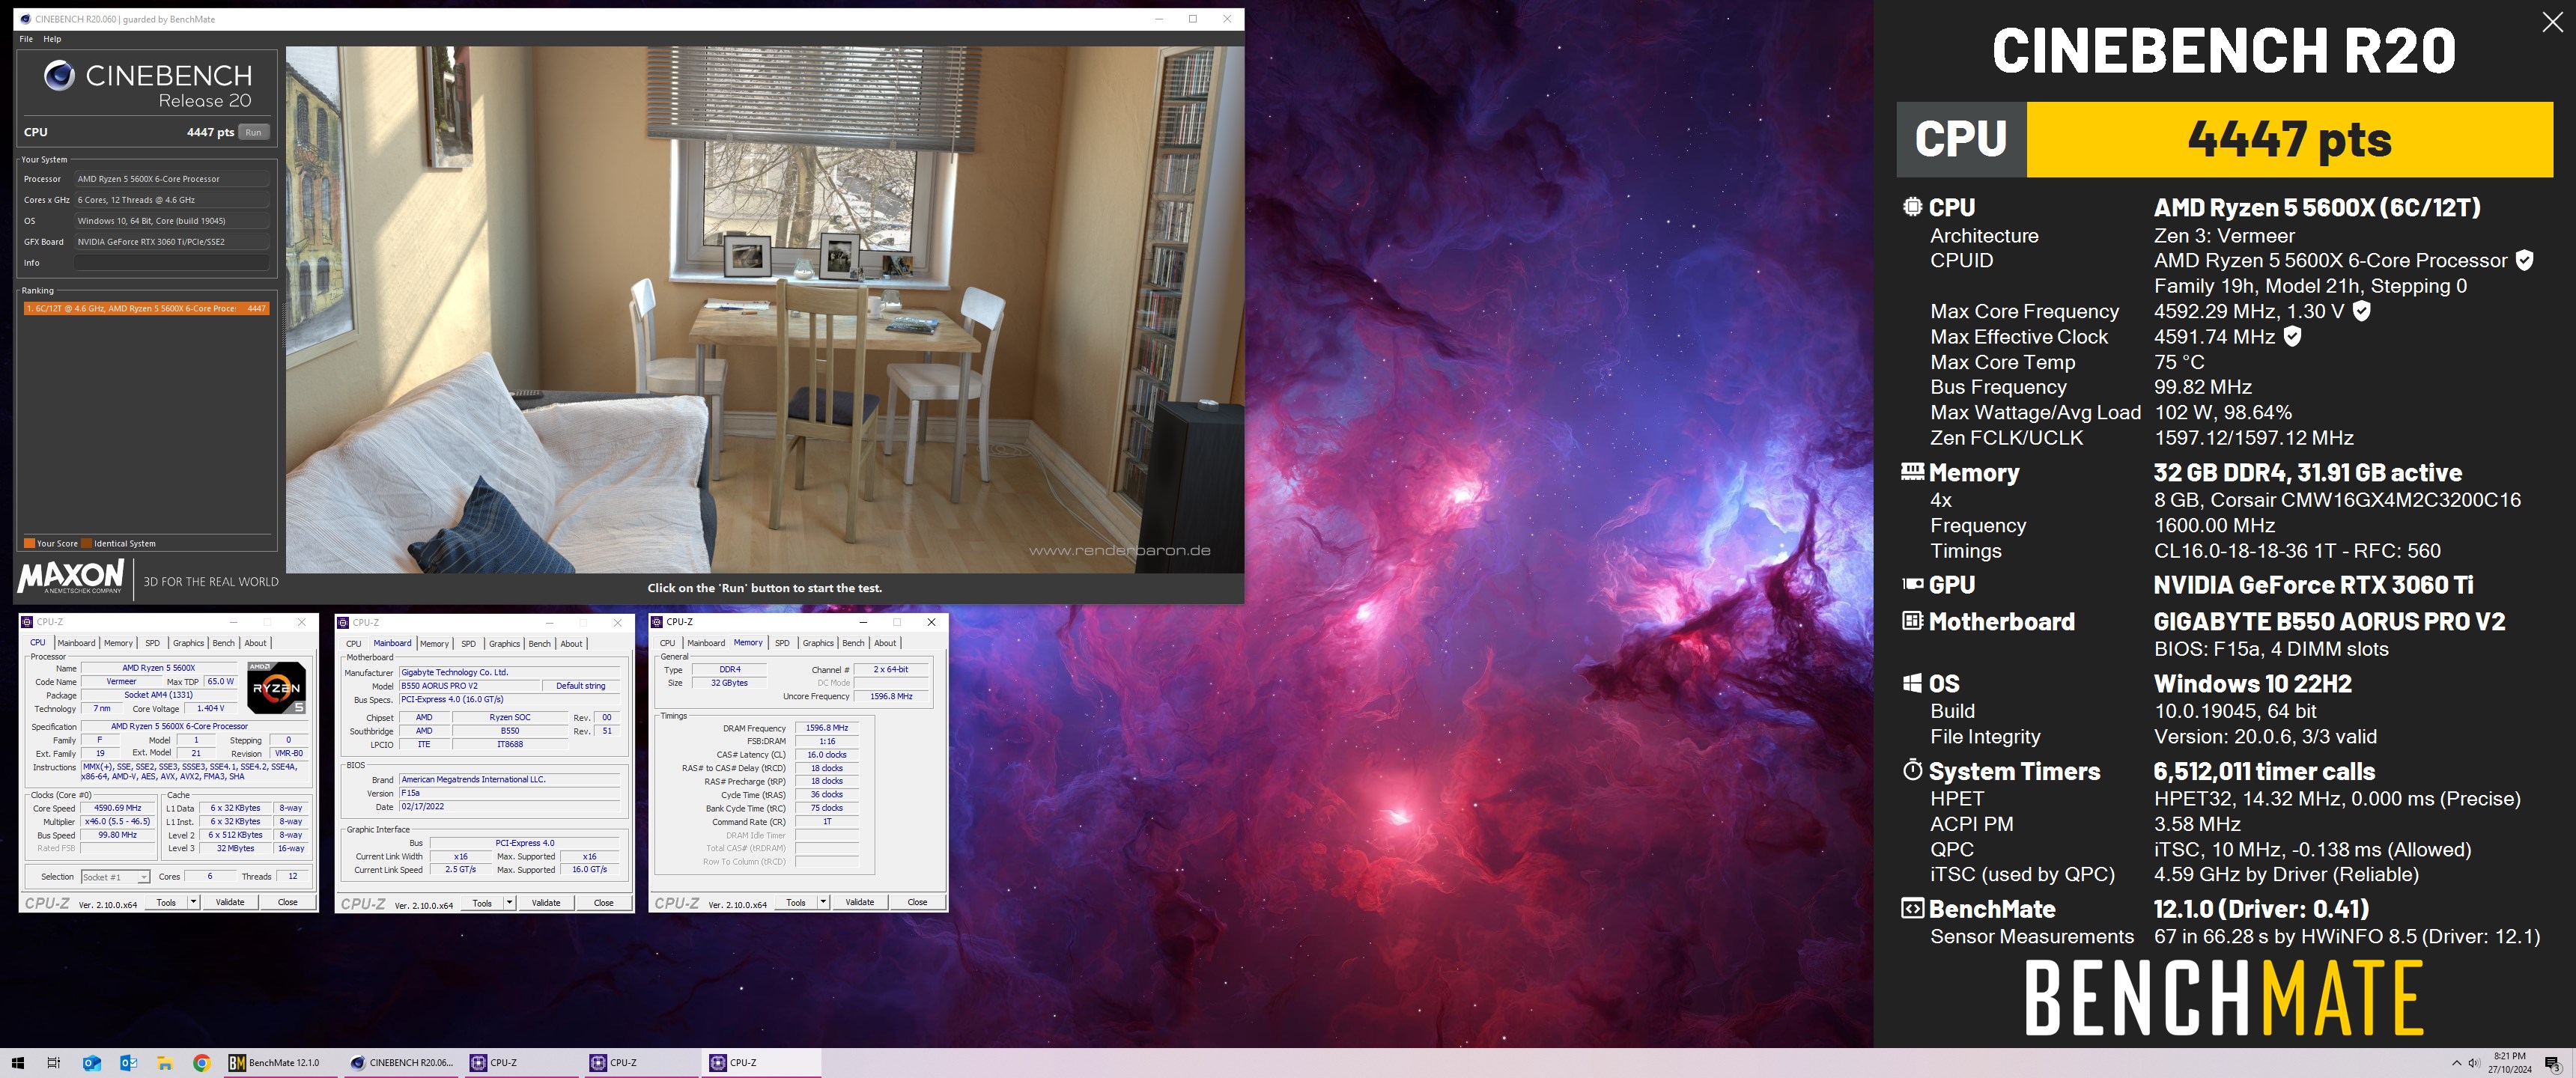This screenshot has height=1078, width=2576.
Task: Open the taskbar volume control
Action: [x=2473, y=1063]
